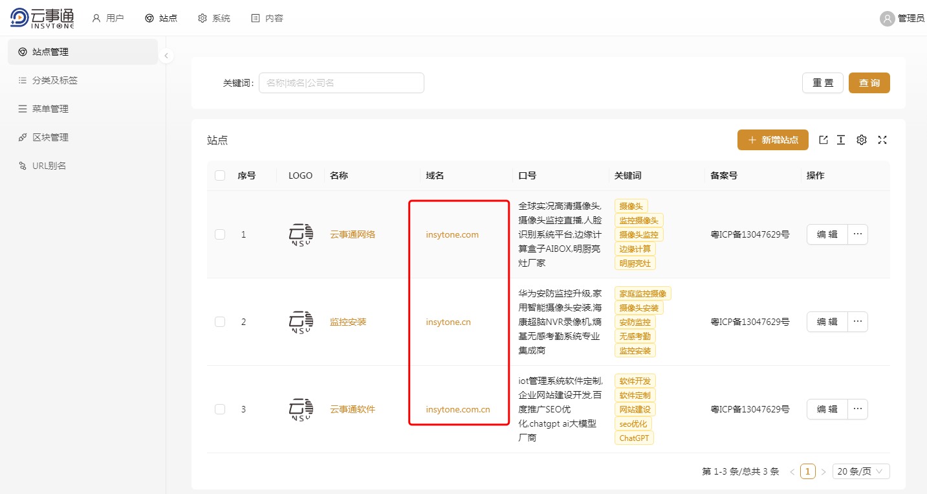The height and width of the screenshot is (494, 927).
Task: Collapse the sidebar using the chevron arrow
Action: click(166, 56)
